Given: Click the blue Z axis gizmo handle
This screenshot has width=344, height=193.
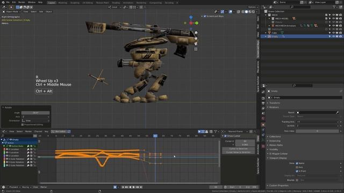Looking at the screenshot, I should [x=191, y=17].
